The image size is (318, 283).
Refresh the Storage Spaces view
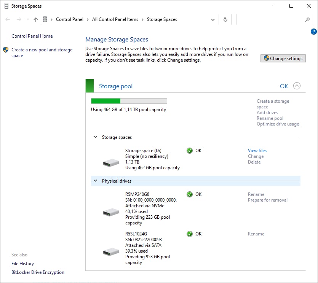[225, 19]
